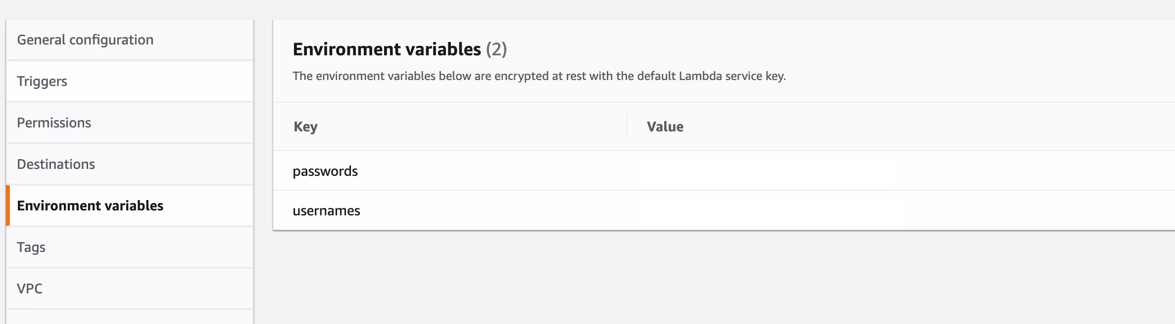Switch to the Tags section
This screenshot has width=1175, height=324.
point(31,247)
